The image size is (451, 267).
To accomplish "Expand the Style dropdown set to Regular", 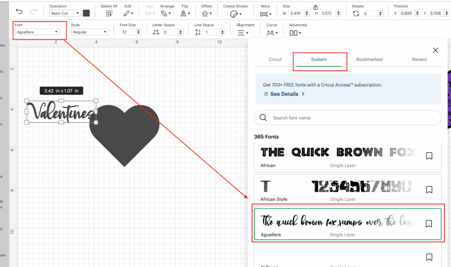I will tap(89, 32).
